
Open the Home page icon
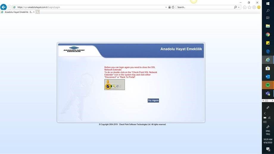coord(245,7)
